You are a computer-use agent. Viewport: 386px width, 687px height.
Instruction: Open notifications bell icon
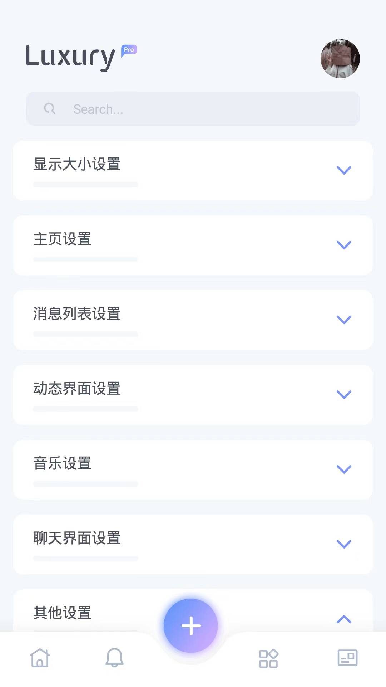click(114, 658)
